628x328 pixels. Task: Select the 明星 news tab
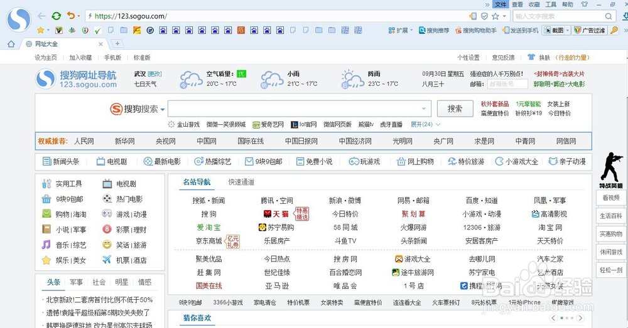pyautogui.click(x=122, y=282)
